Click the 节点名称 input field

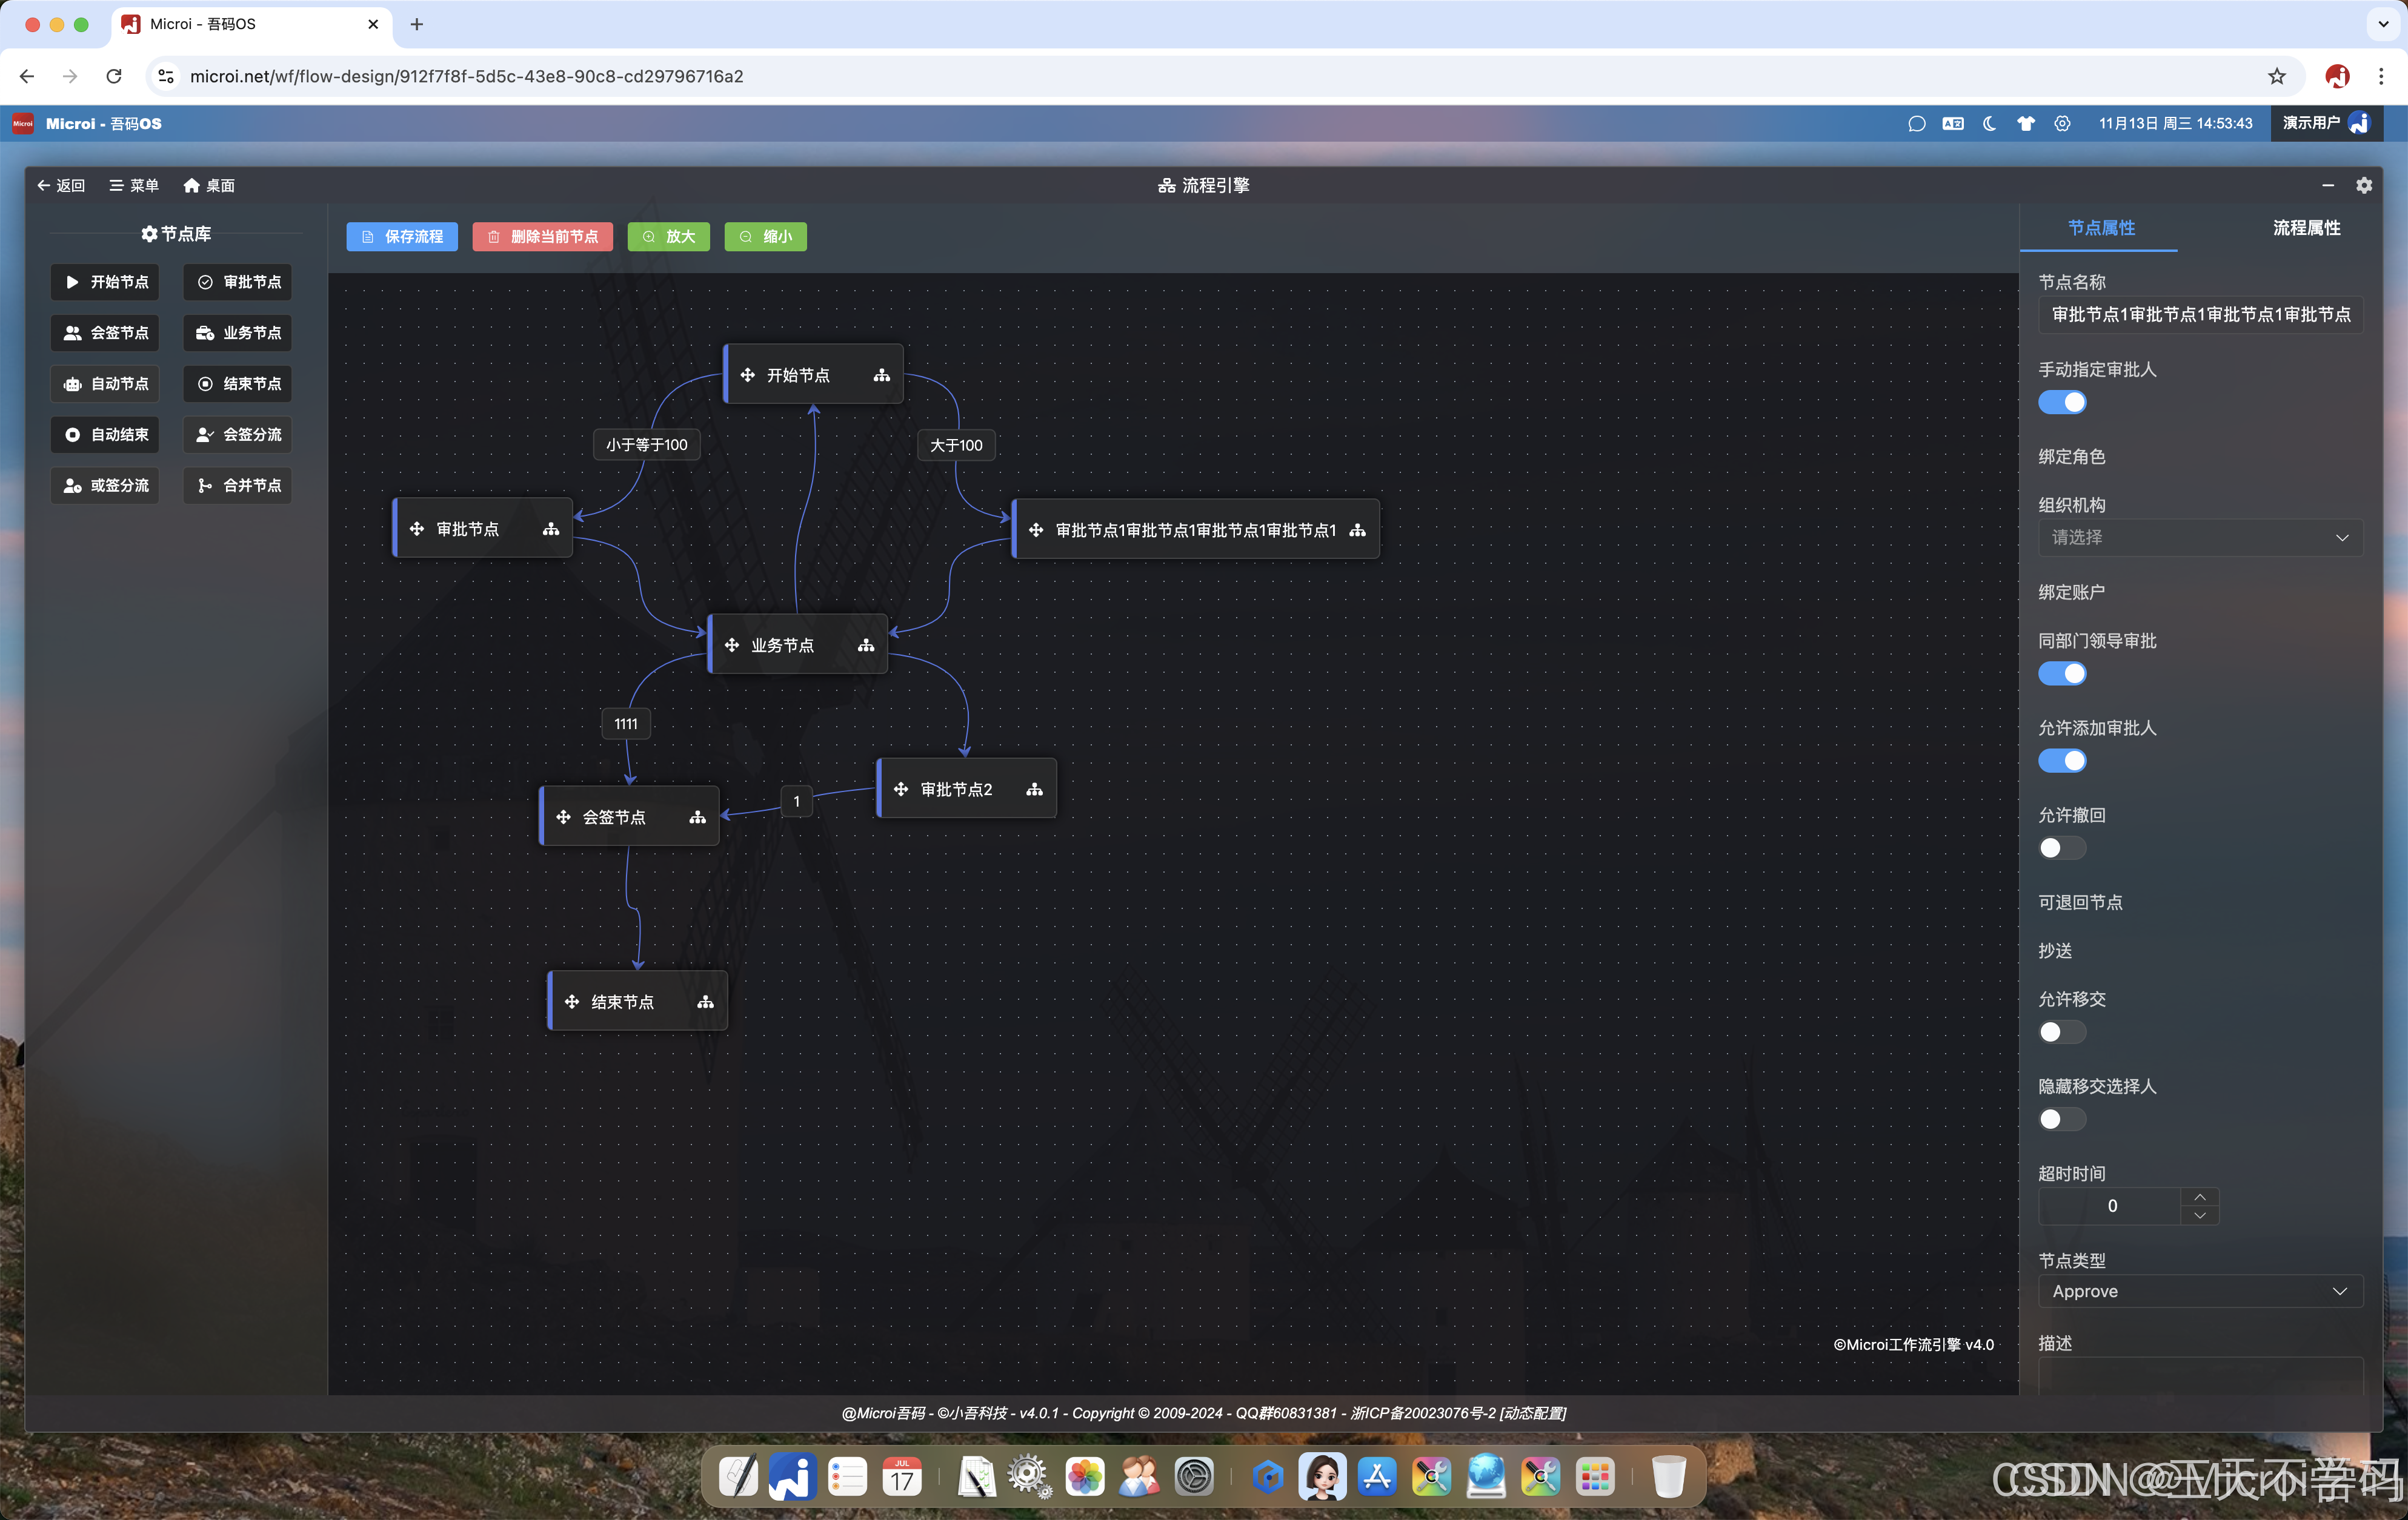(2199, 315)
